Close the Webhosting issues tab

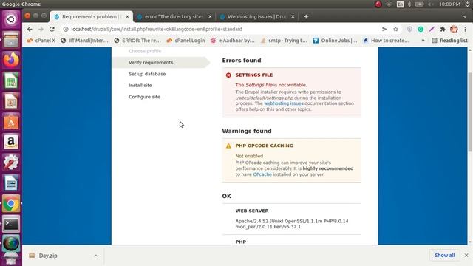click(x=293, y=16)
